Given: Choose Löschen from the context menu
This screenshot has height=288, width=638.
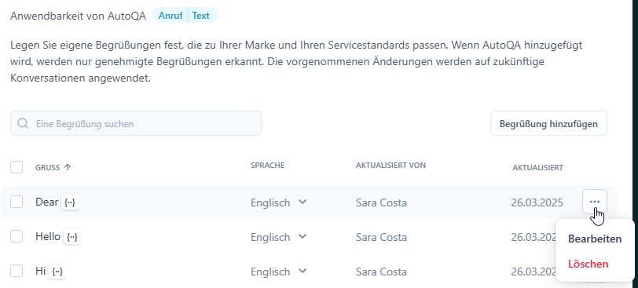Looking at the screenshot, I should click(x=588, y=264).
